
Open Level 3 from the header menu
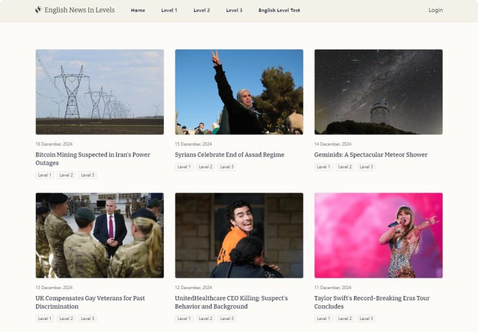point(234,10)
